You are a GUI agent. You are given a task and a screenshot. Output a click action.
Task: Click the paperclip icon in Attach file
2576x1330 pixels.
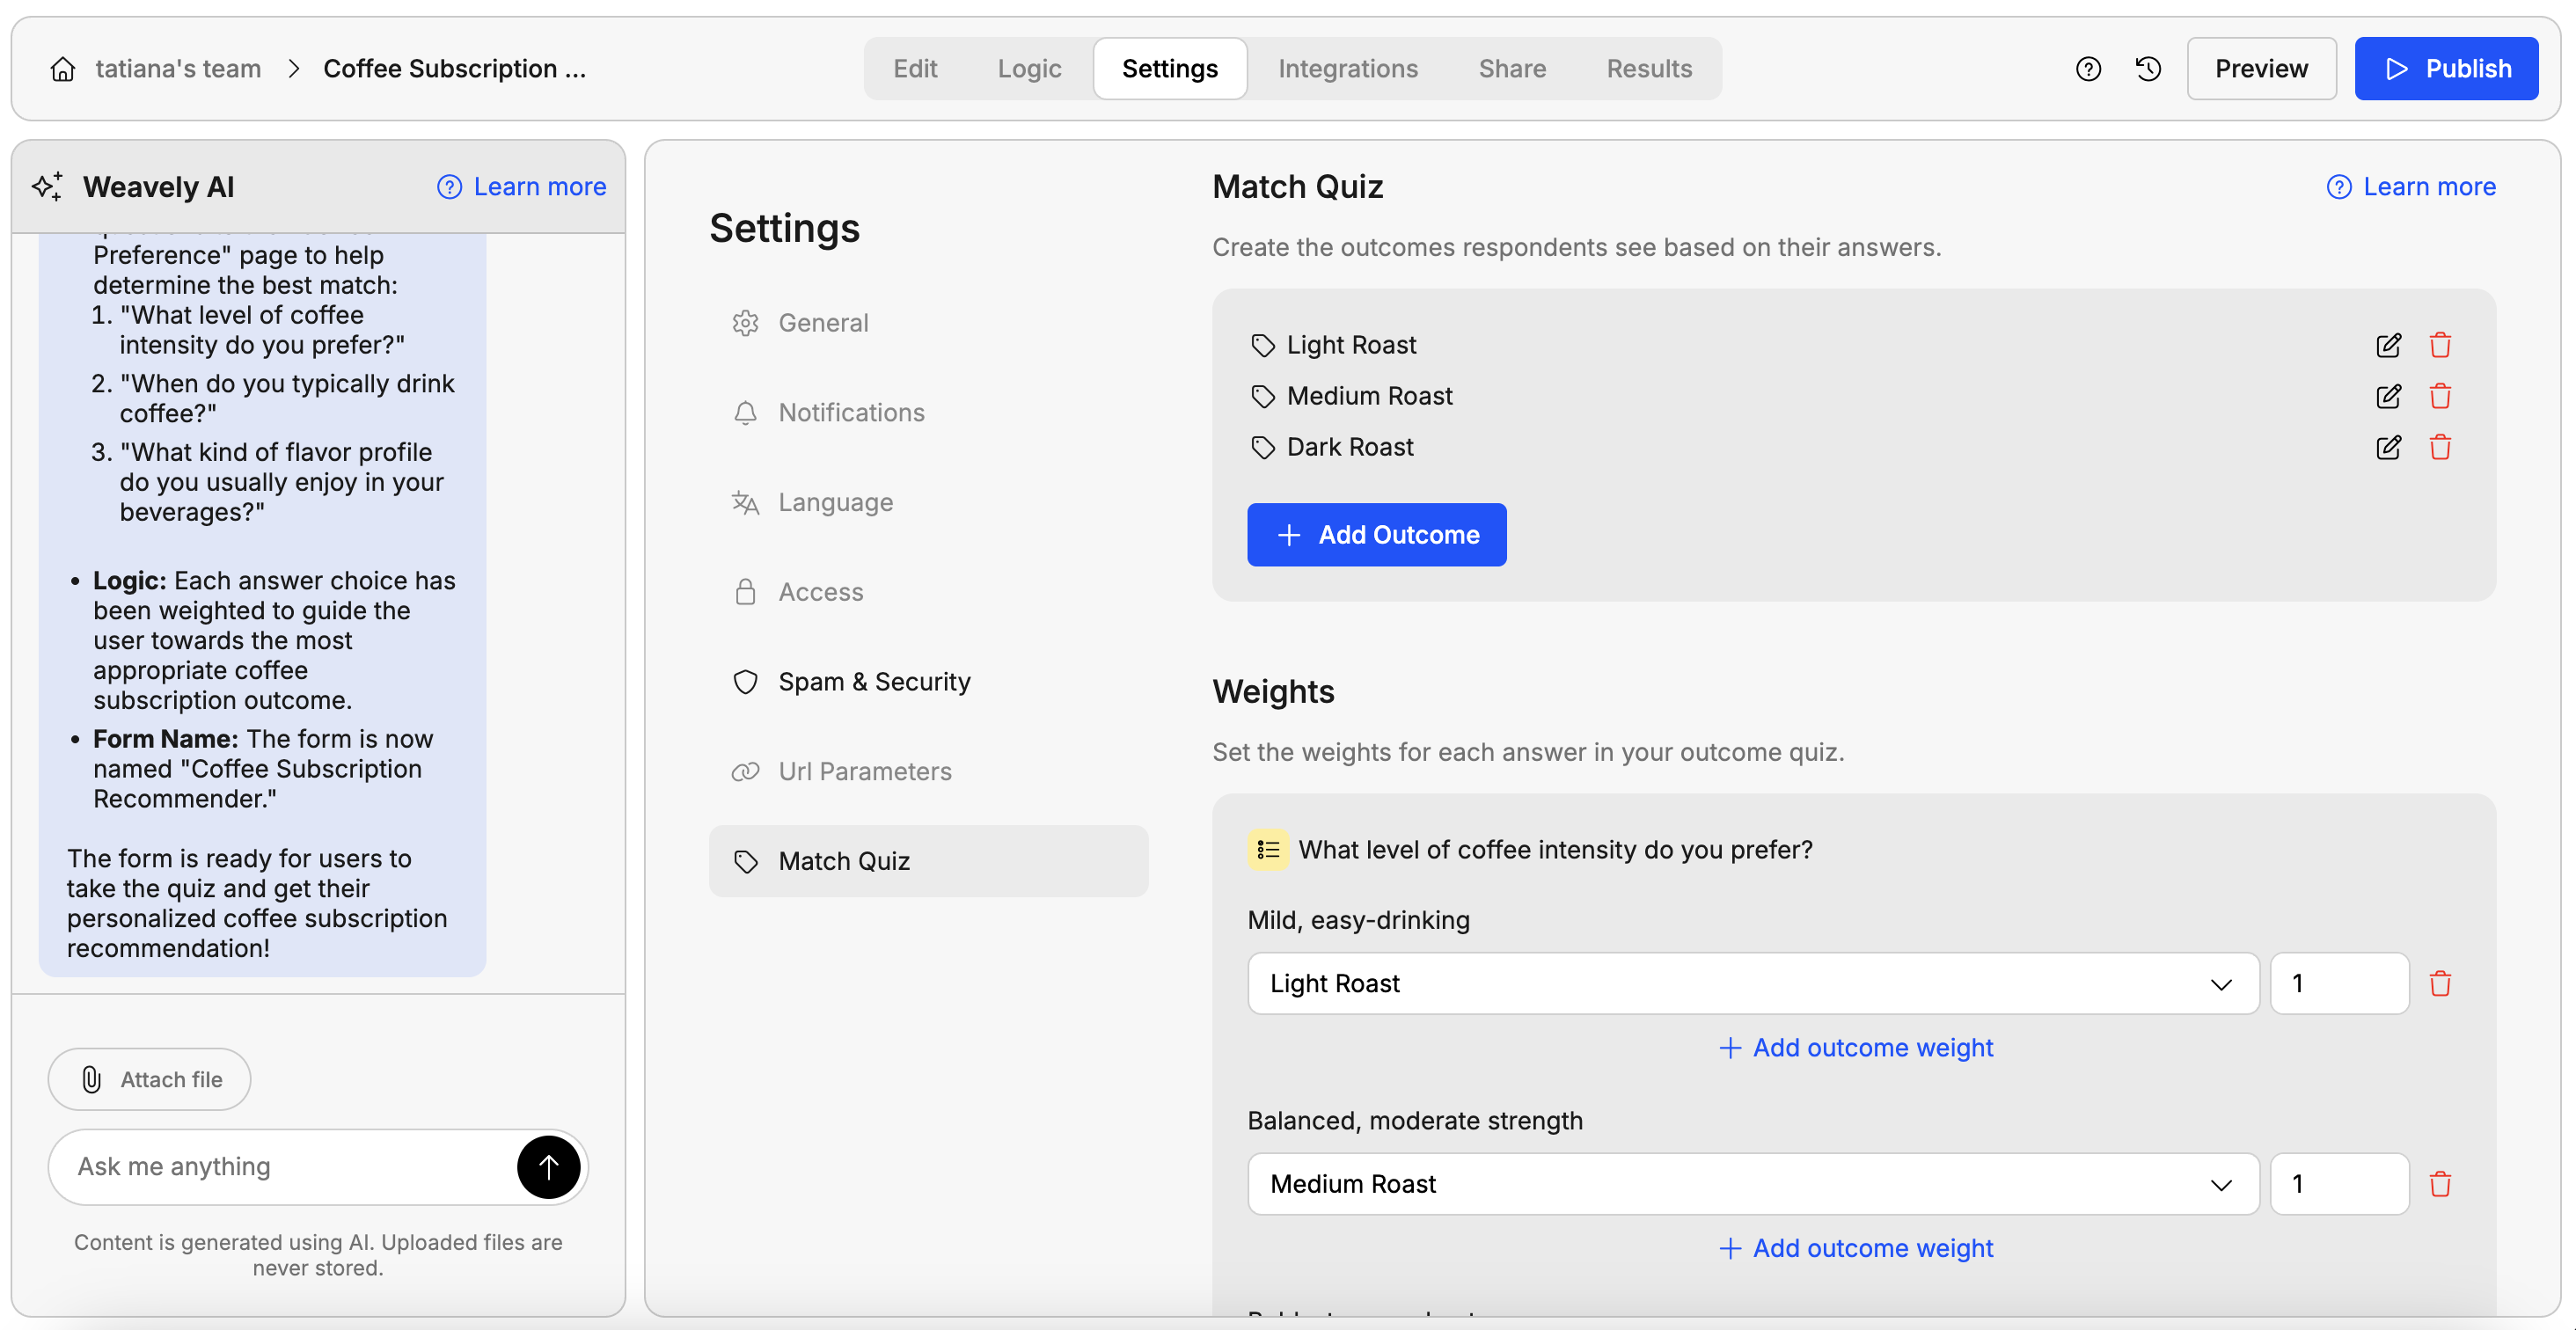[91, 1080]
